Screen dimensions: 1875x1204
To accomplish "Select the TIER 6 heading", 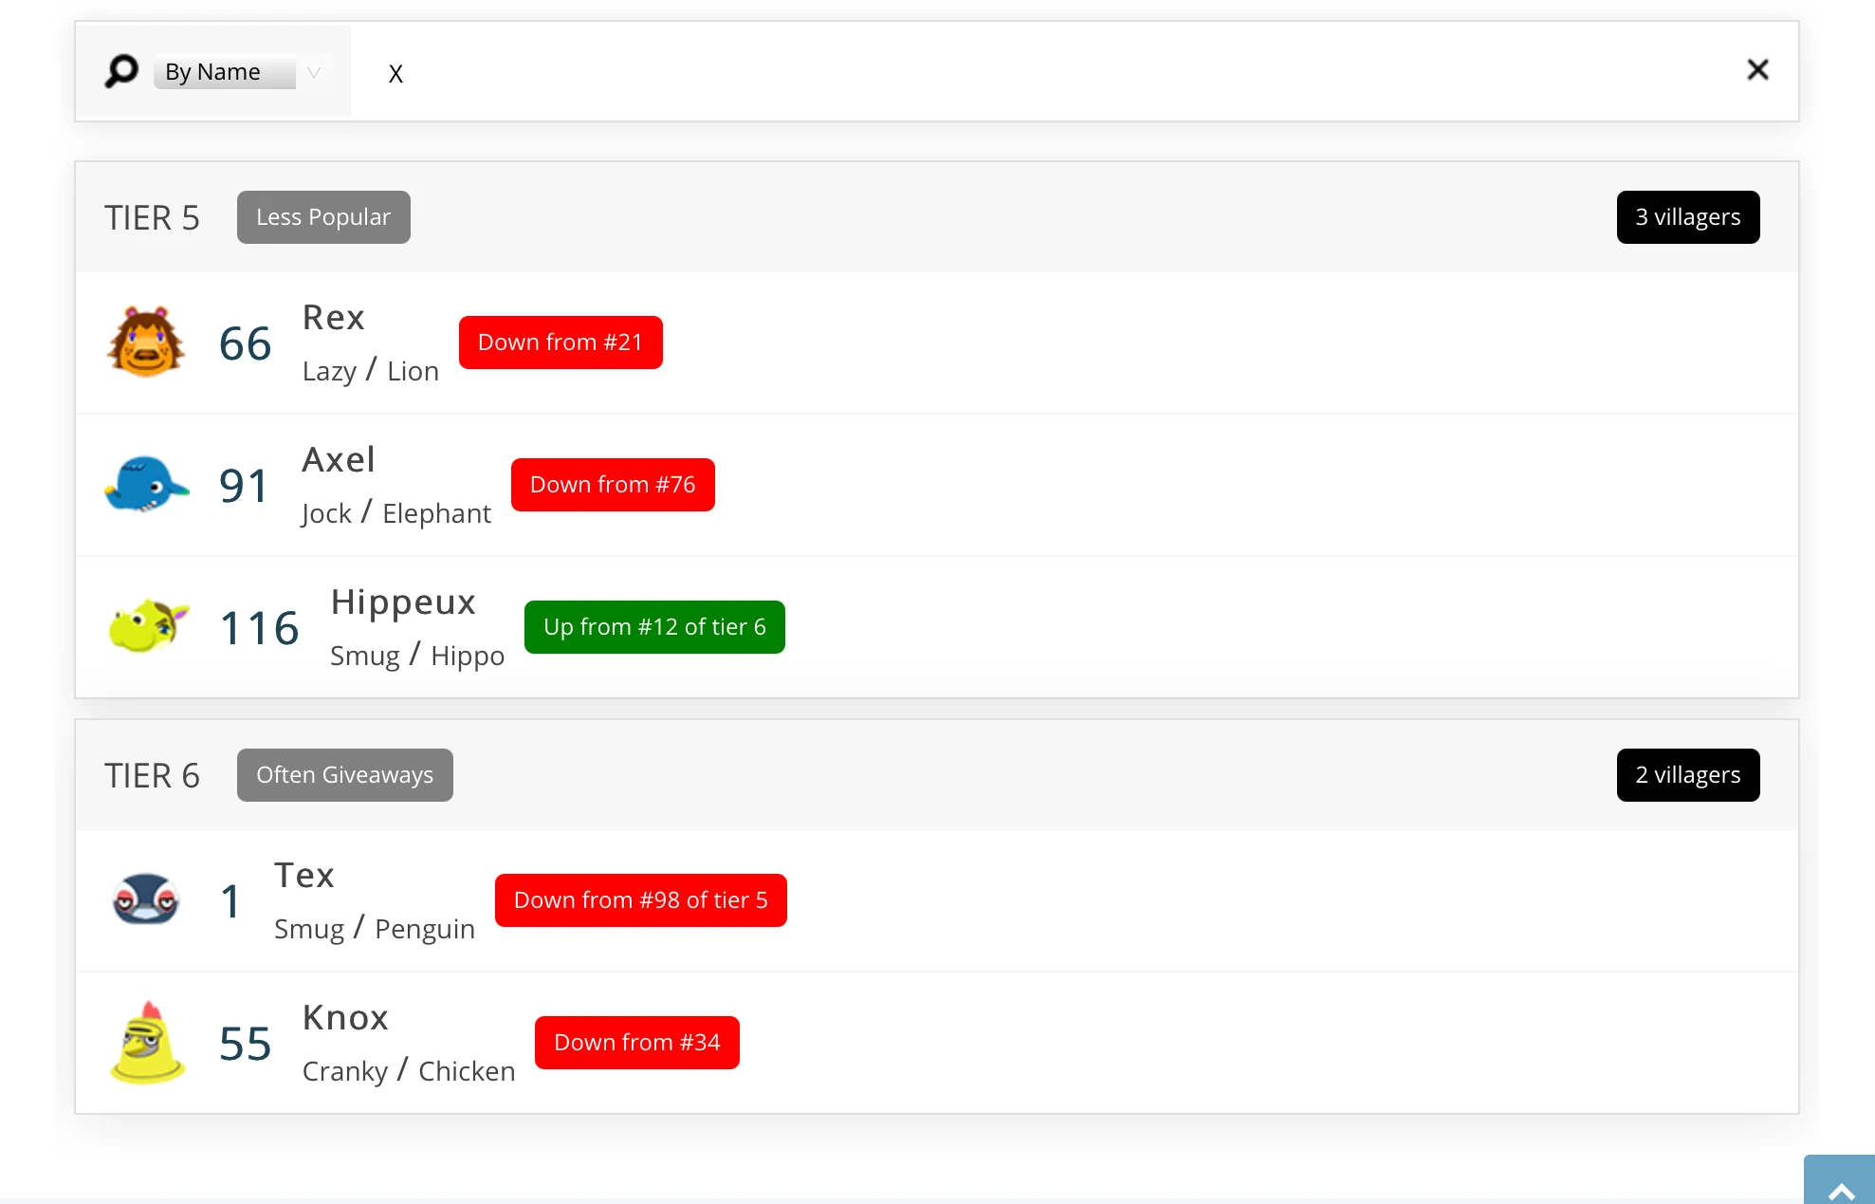I will 152,776.
